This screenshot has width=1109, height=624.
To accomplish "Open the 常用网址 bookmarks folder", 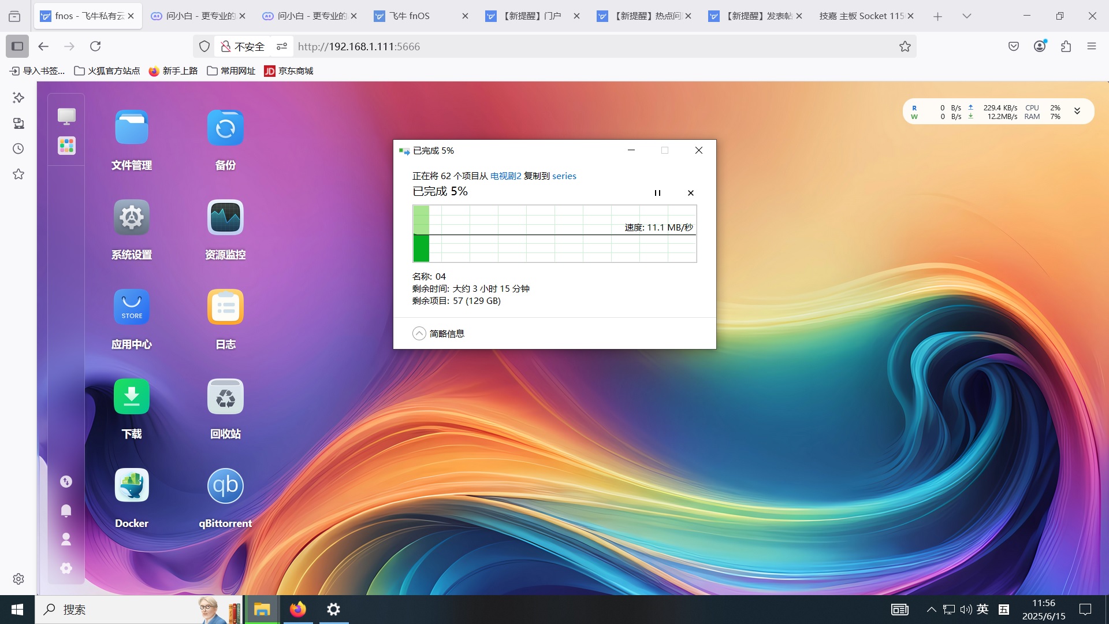I will click(231, 70).
